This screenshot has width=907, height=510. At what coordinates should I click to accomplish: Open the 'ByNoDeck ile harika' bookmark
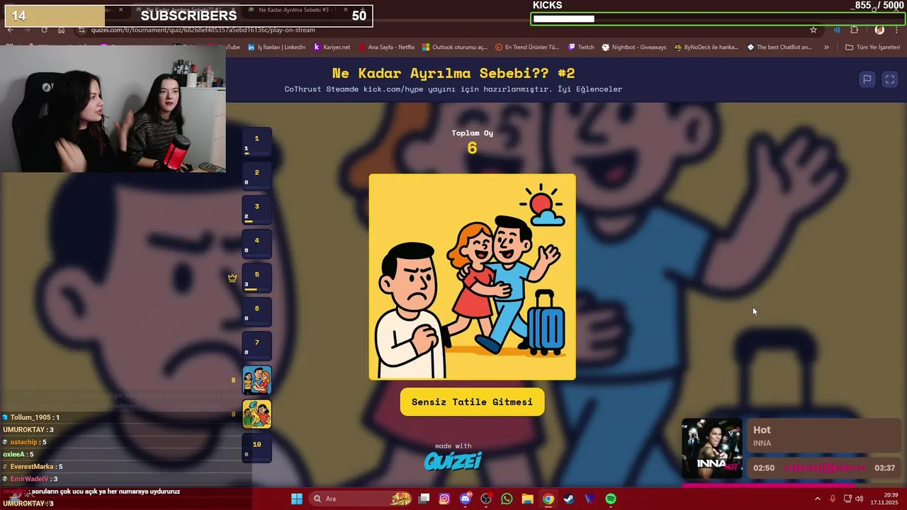[707, 47]
